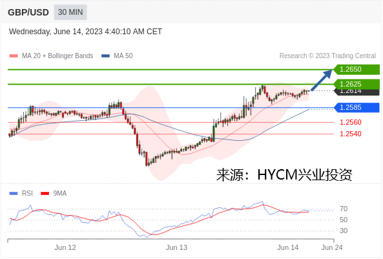This screenshot has width=383, height=259.
Task: Open the Research Trading Central copyright link
Action: 327,56
